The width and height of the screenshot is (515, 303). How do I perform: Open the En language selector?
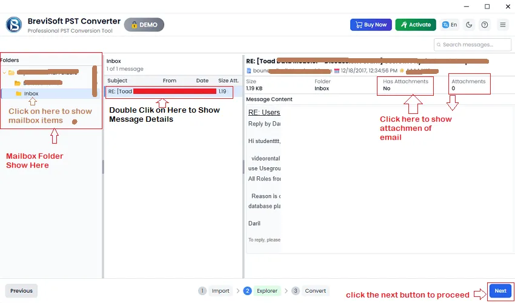click(x=450, y=25)
